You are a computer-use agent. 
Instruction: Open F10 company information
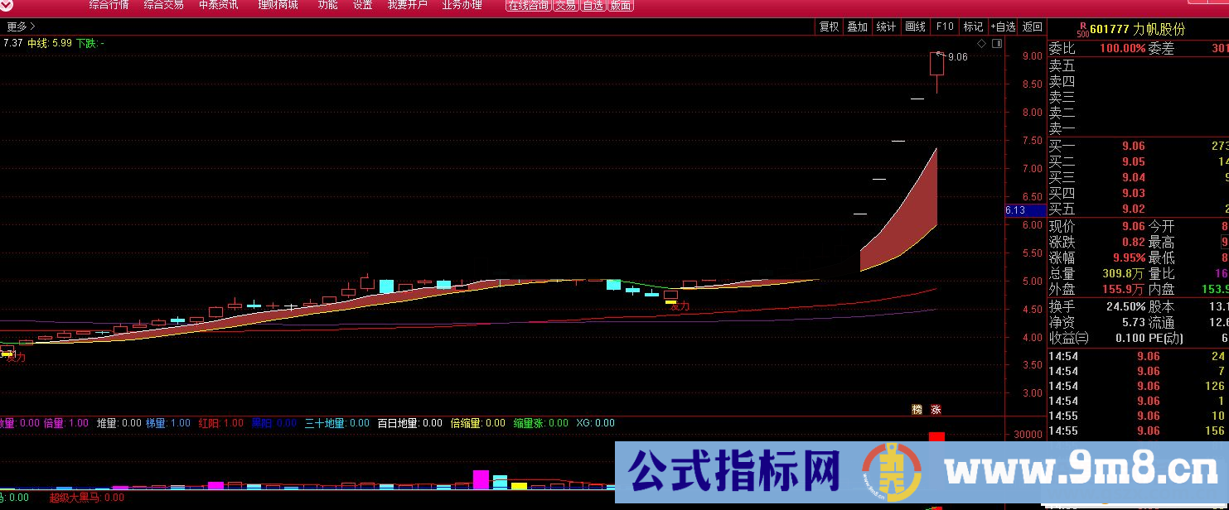pyautogui.click(x=944, y=26)
